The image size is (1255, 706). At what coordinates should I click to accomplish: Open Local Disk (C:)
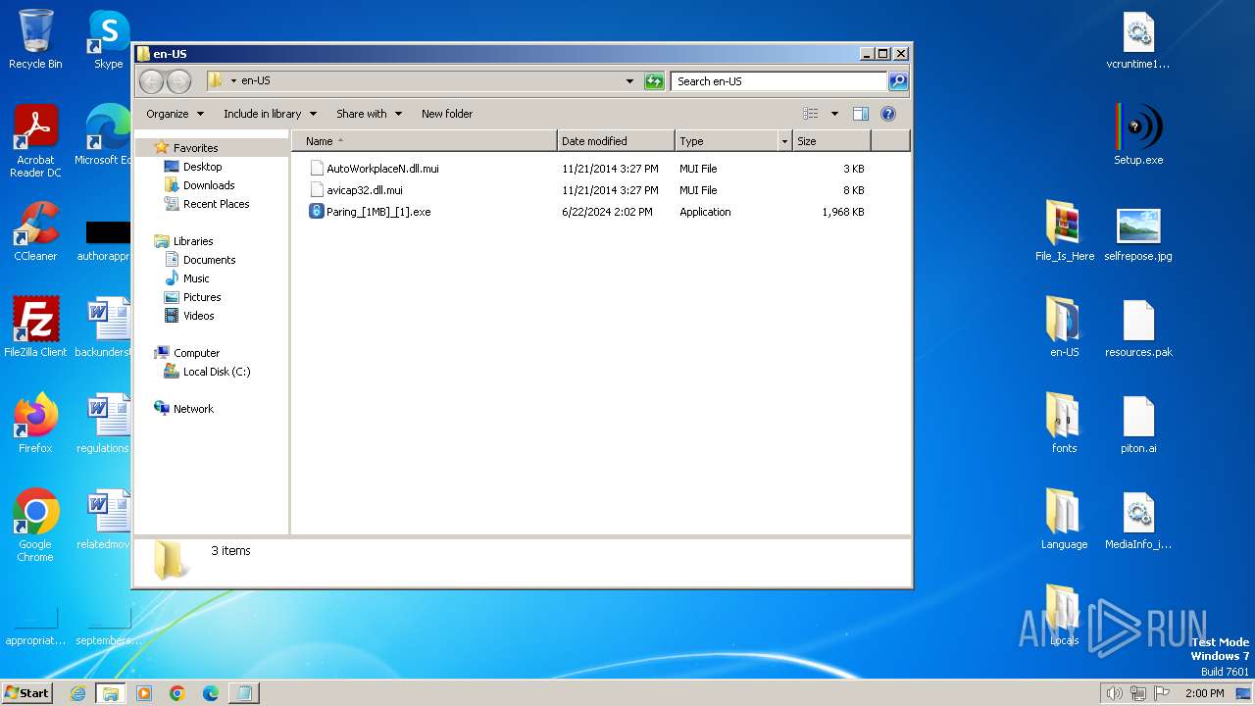click(x=216, y=372)
